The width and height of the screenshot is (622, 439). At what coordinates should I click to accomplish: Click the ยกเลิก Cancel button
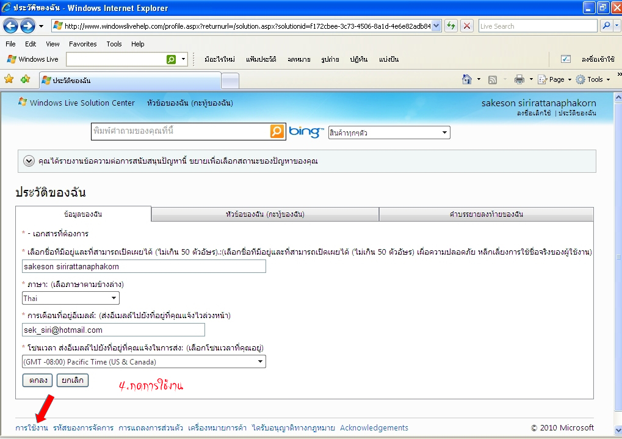(x=73, y=380)
